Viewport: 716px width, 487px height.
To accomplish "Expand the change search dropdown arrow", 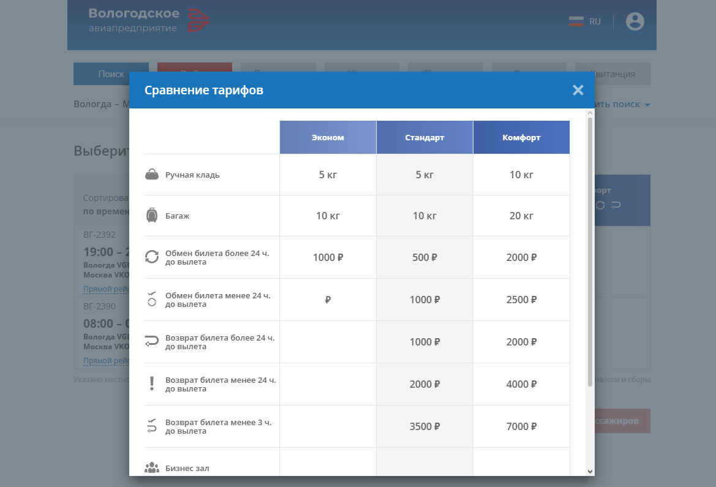I will 647,105.
